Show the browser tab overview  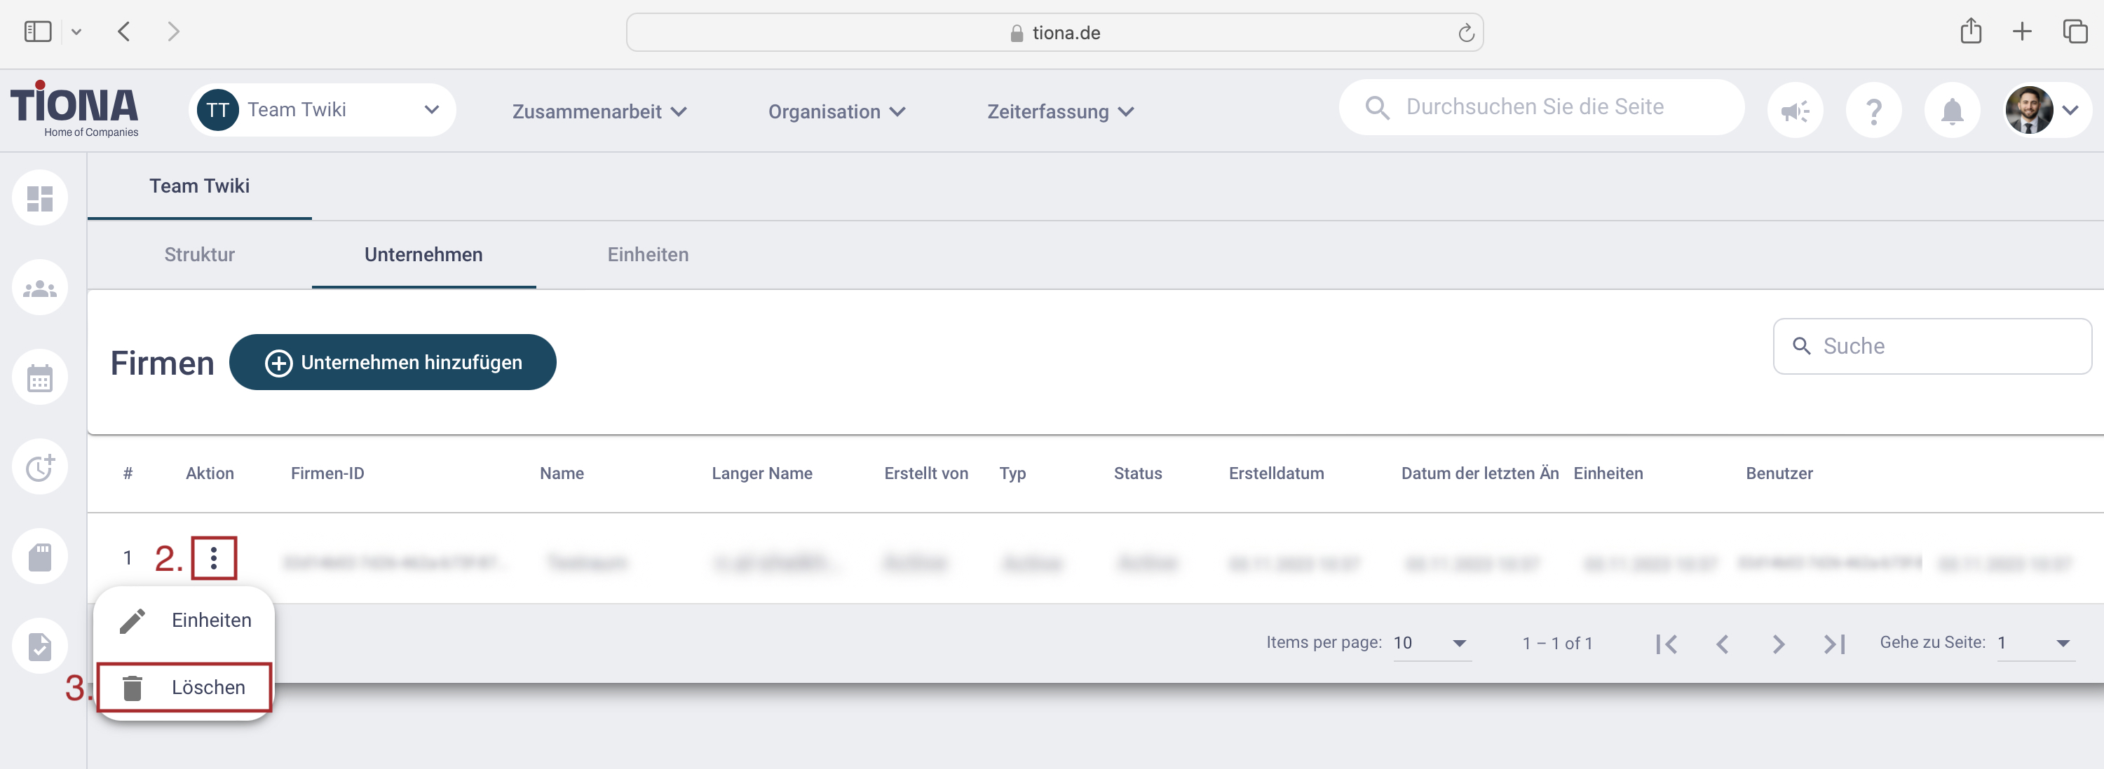click(x=2075, y=32)
